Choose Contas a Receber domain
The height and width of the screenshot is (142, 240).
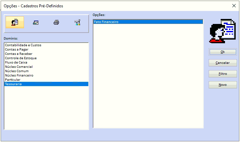(x=46, y=54)
